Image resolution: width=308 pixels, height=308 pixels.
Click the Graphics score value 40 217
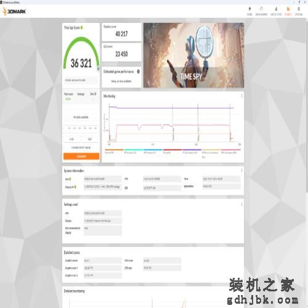point(121,34)
